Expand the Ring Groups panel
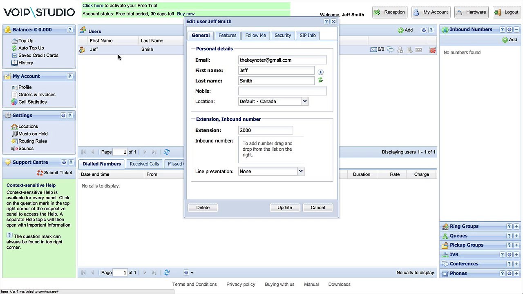This screenshot has width=523, height=294. pos(516,226)
